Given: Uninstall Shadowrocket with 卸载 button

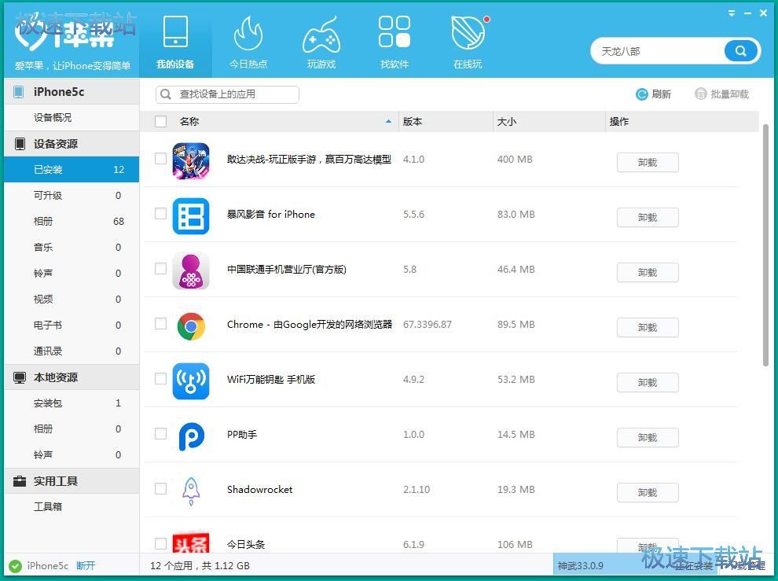Looking at the screenshot, I should (x=648, y=493).
